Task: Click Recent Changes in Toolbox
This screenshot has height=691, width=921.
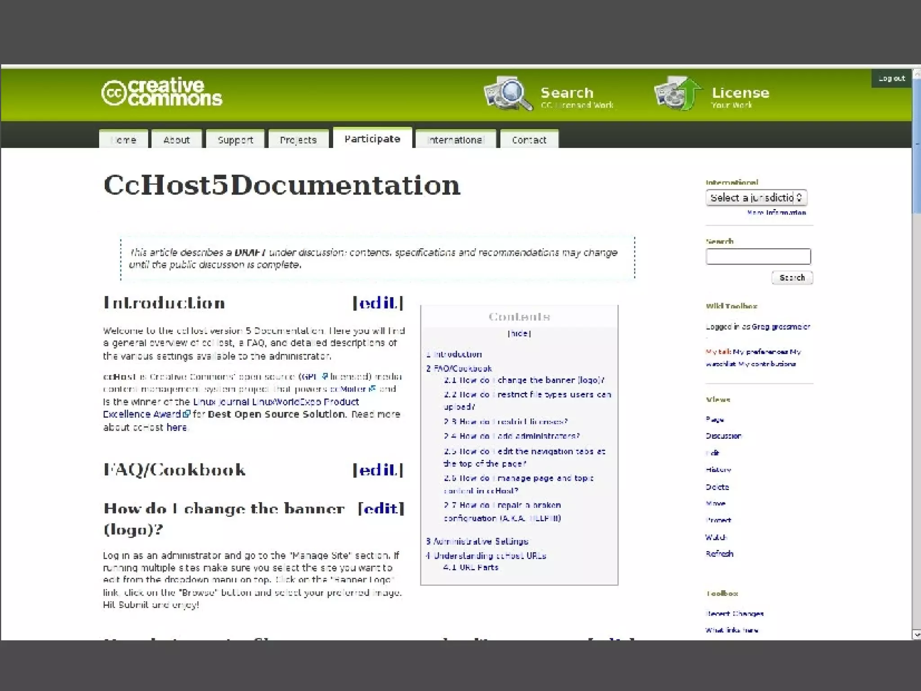Action: pos(735,614)
